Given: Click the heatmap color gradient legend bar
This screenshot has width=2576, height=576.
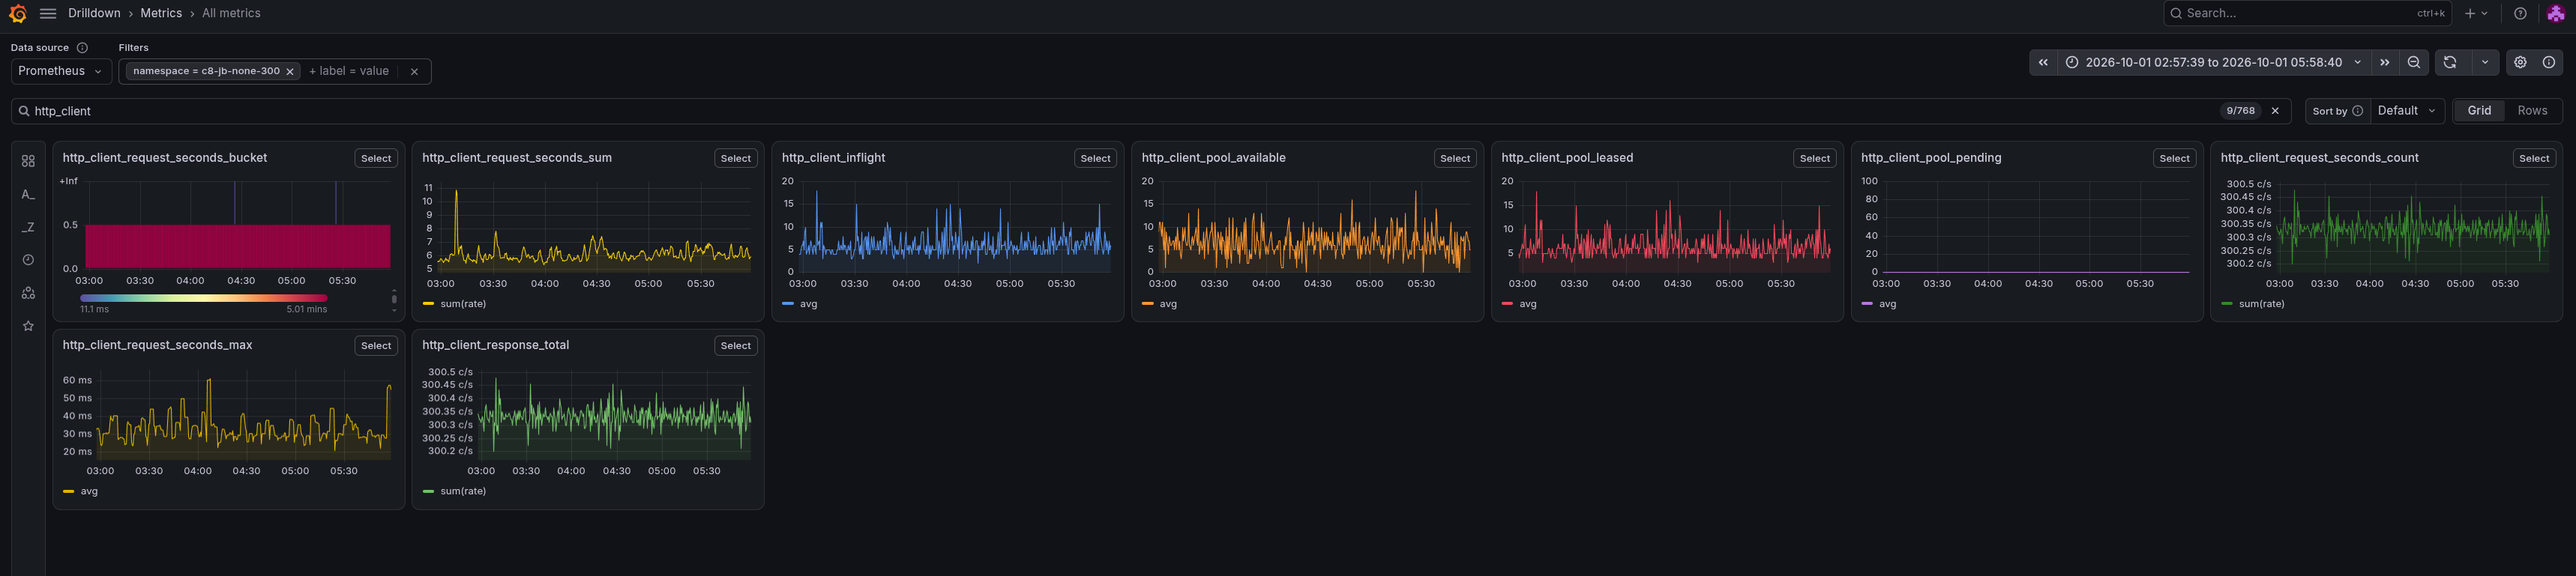Looking at the screenshot, I should point(204,297).
